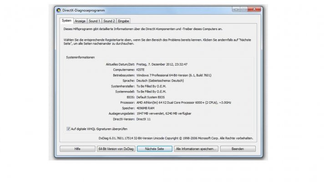Click the 'DirectX 11' version value
The image size is (324, 182).
pos(143,119)
